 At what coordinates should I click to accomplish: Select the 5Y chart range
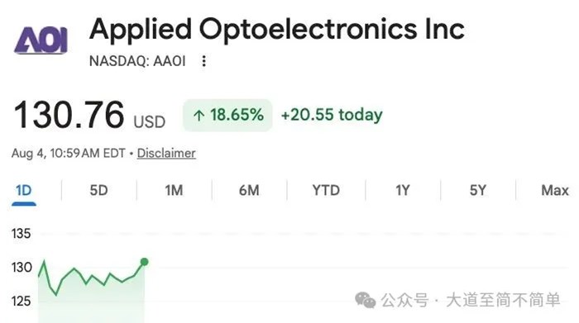pos(478,191)
